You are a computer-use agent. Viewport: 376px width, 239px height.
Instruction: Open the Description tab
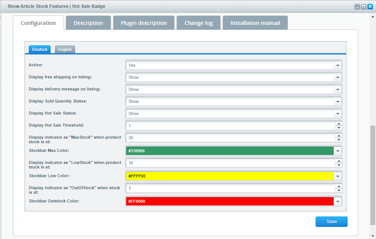(88, 23)
